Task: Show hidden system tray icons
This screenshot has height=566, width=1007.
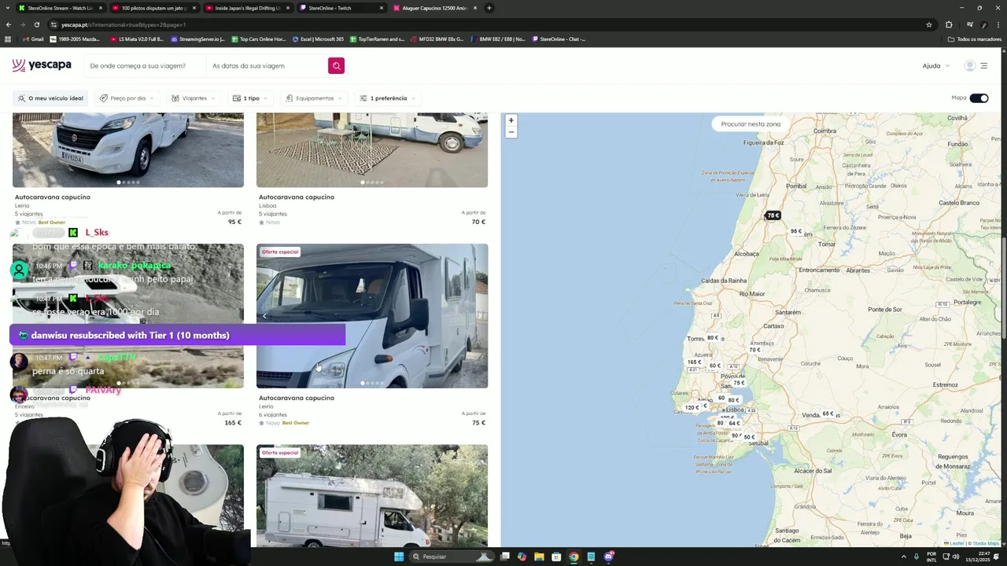Action: coord(904,557)
